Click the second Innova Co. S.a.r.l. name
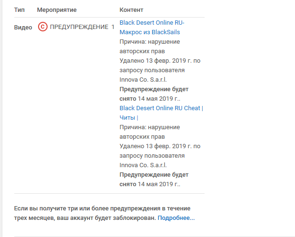The width and height of the screenshot is (295, 237). (x=143, y=165)
